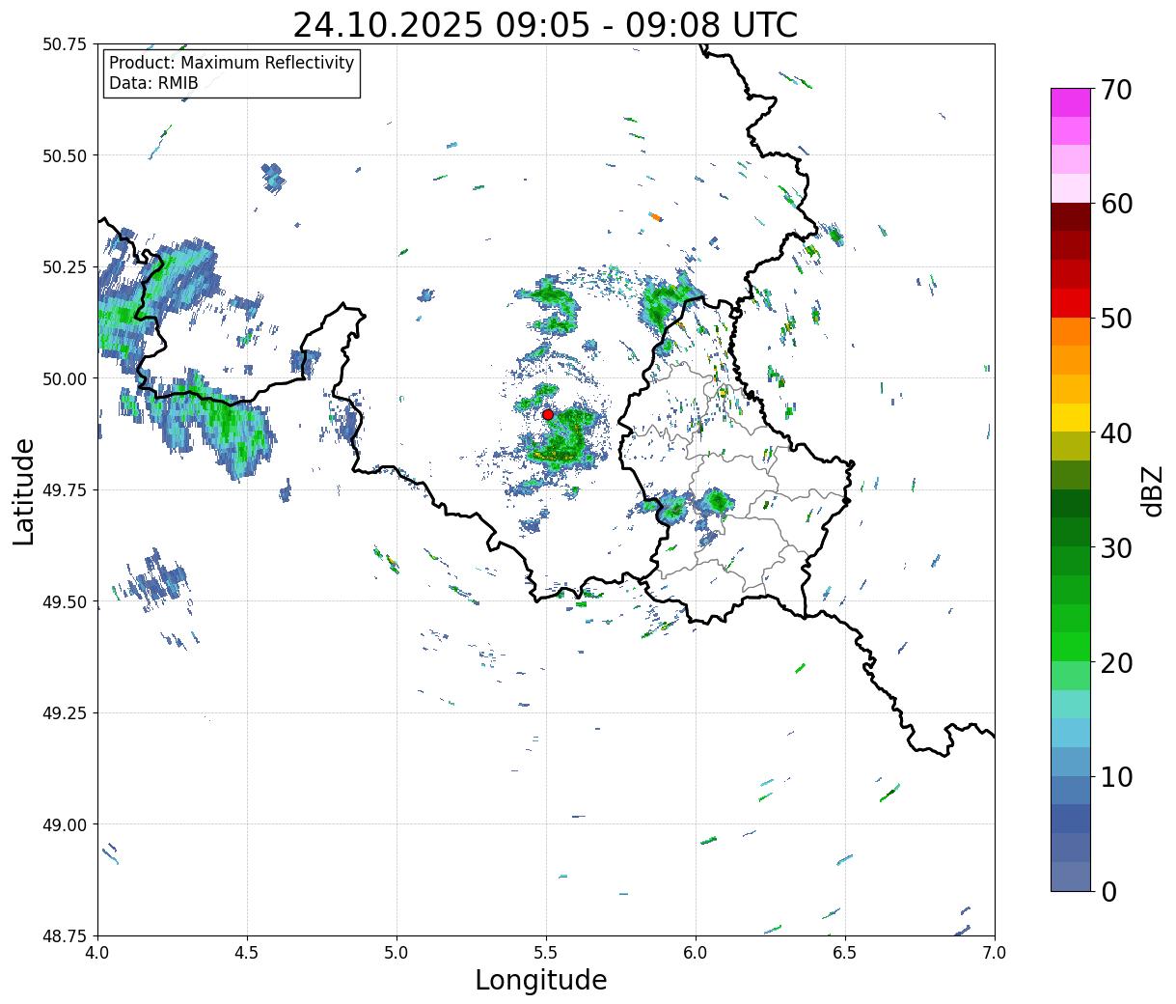1176x1004 pixels.
Task: Click the latitude tick label 49.25
Action: (65, 713)
